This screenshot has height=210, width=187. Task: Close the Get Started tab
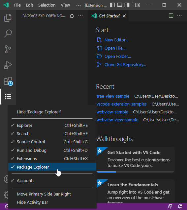pyautogui.click(x=124, y=16)
